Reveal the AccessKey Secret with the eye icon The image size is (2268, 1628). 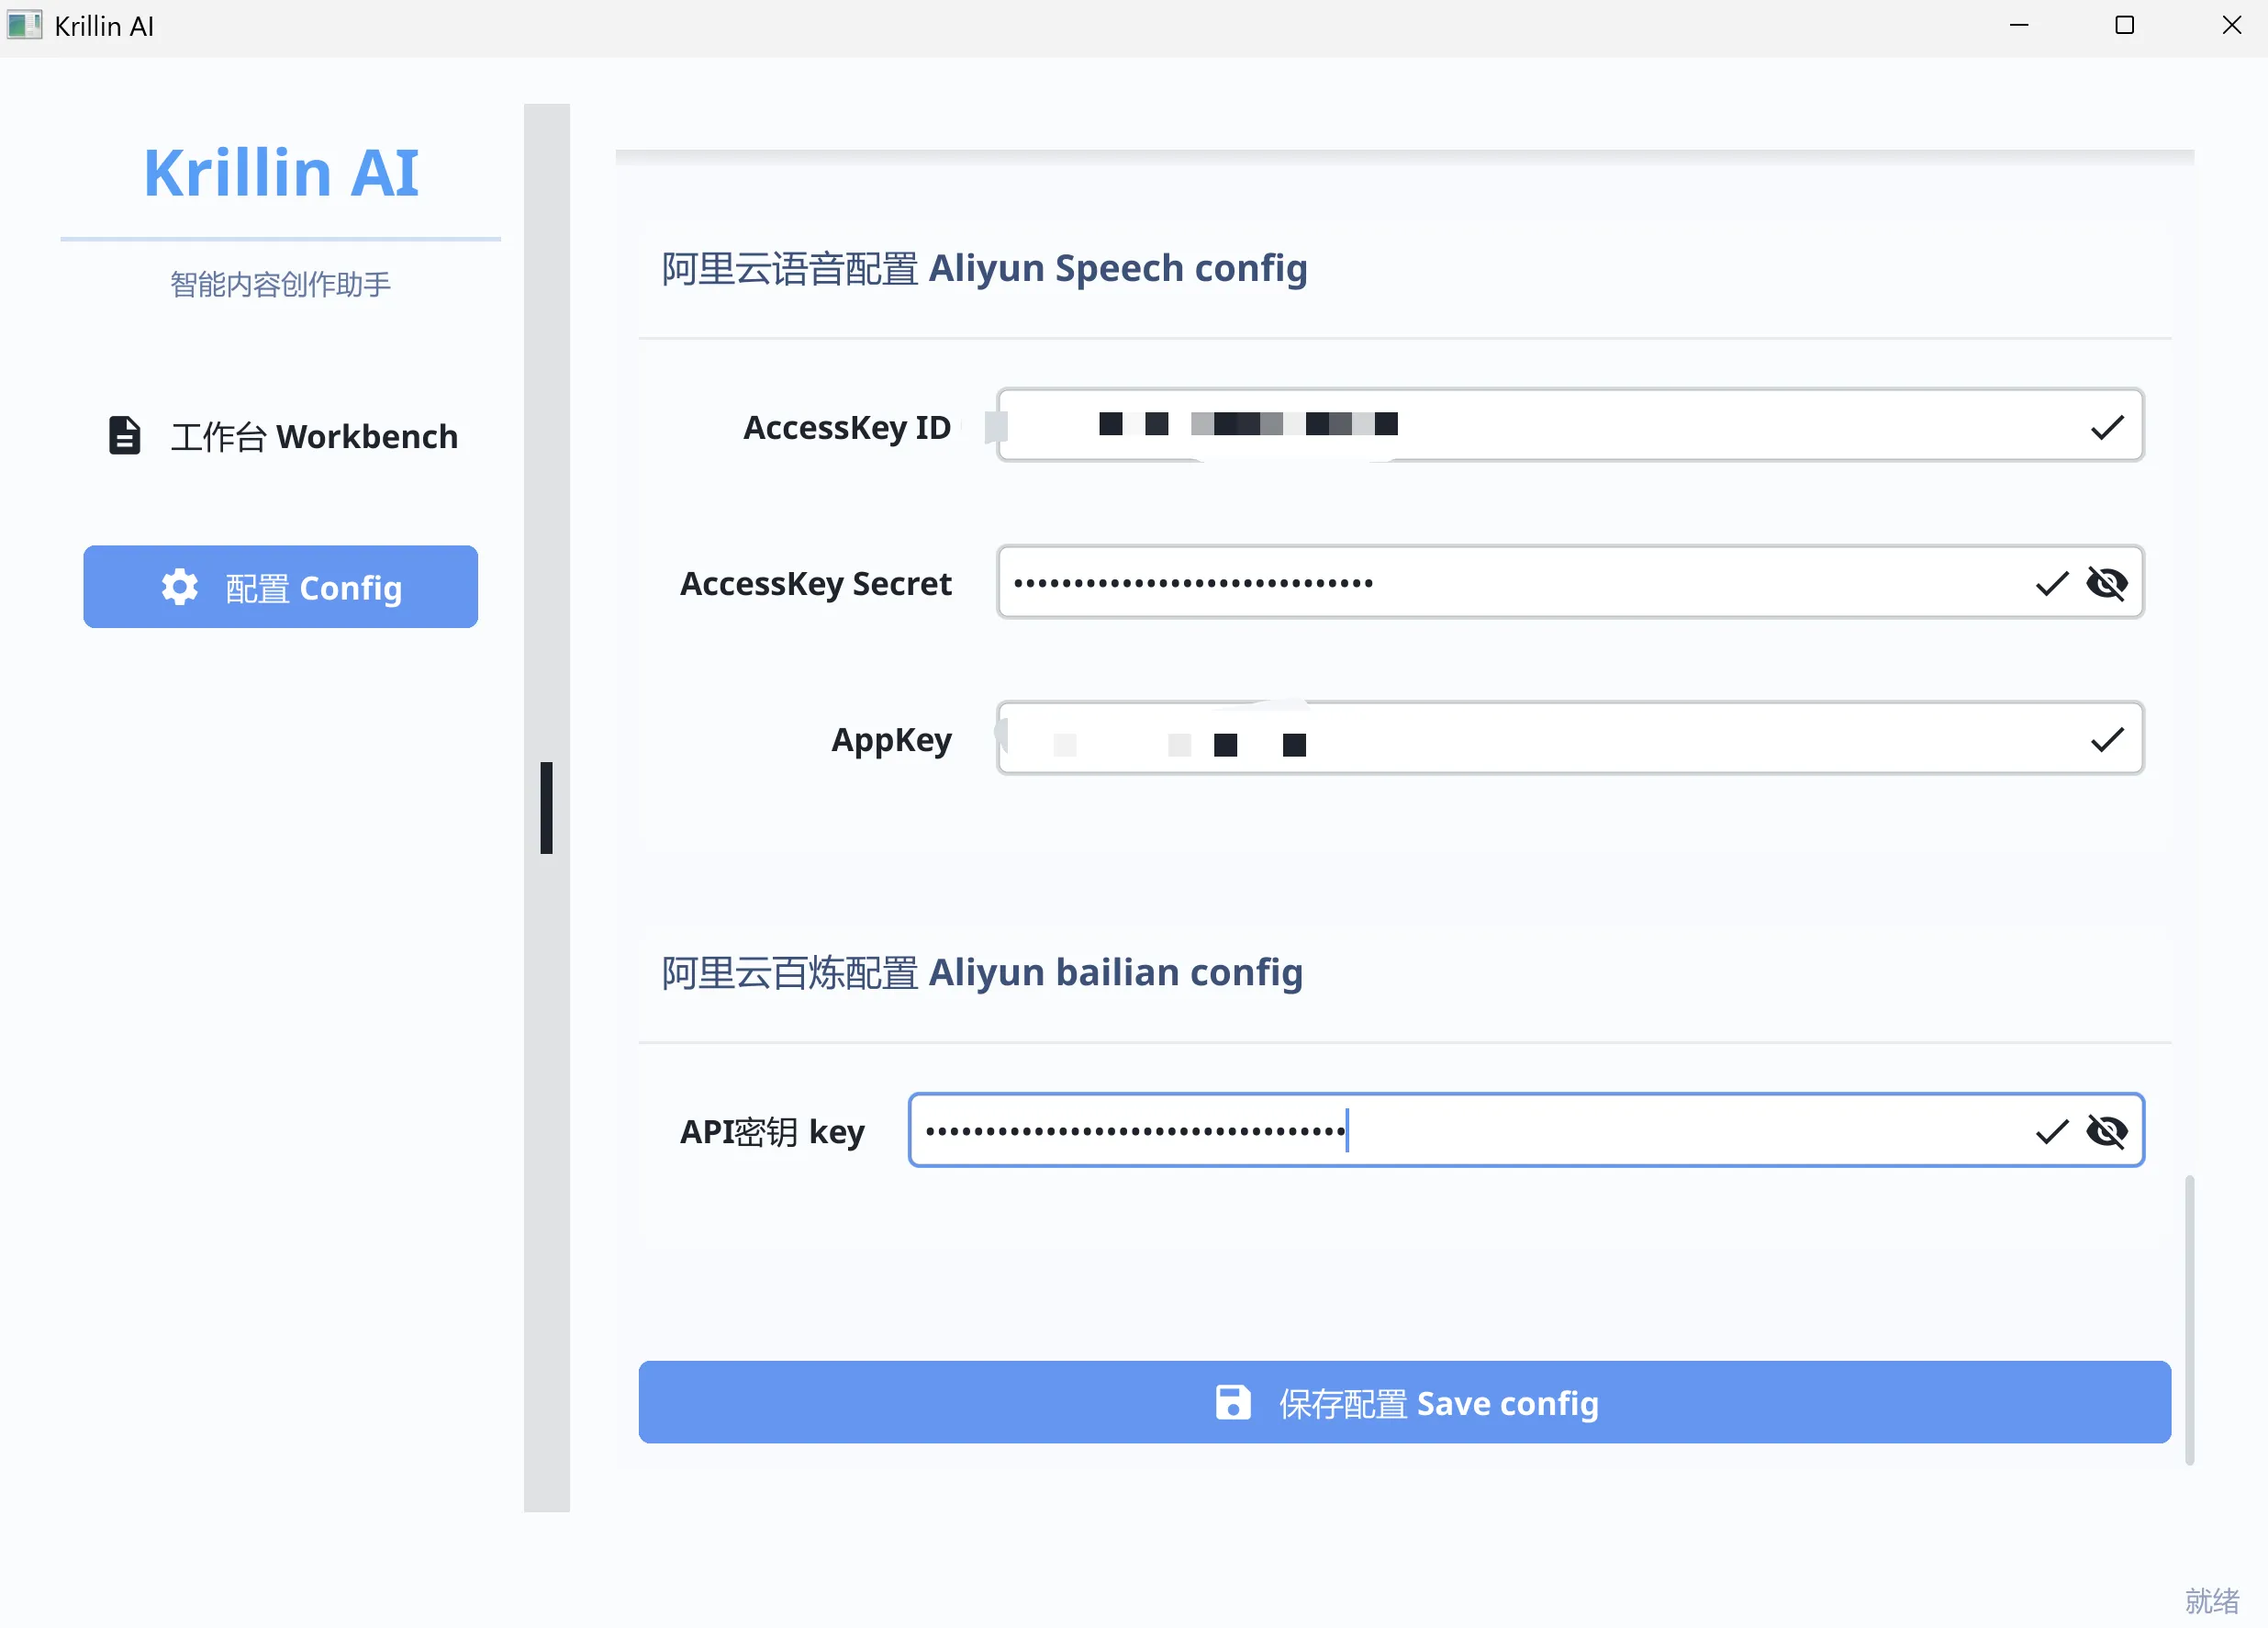pos(2107,583)
